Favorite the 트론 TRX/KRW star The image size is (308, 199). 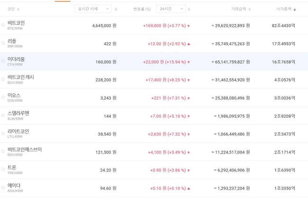point(3,169)
